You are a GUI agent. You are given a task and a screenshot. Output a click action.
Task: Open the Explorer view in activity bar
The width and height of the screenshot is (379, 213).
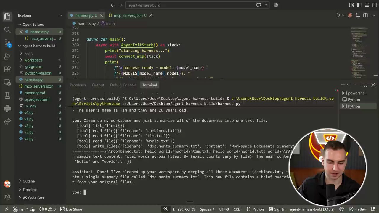pyautogui.click(x=7, y=17)
